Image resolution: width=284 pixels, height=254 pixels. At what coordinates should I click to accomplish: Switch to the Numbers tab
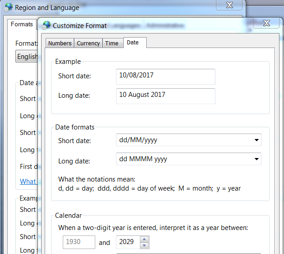tap(60, 43)
